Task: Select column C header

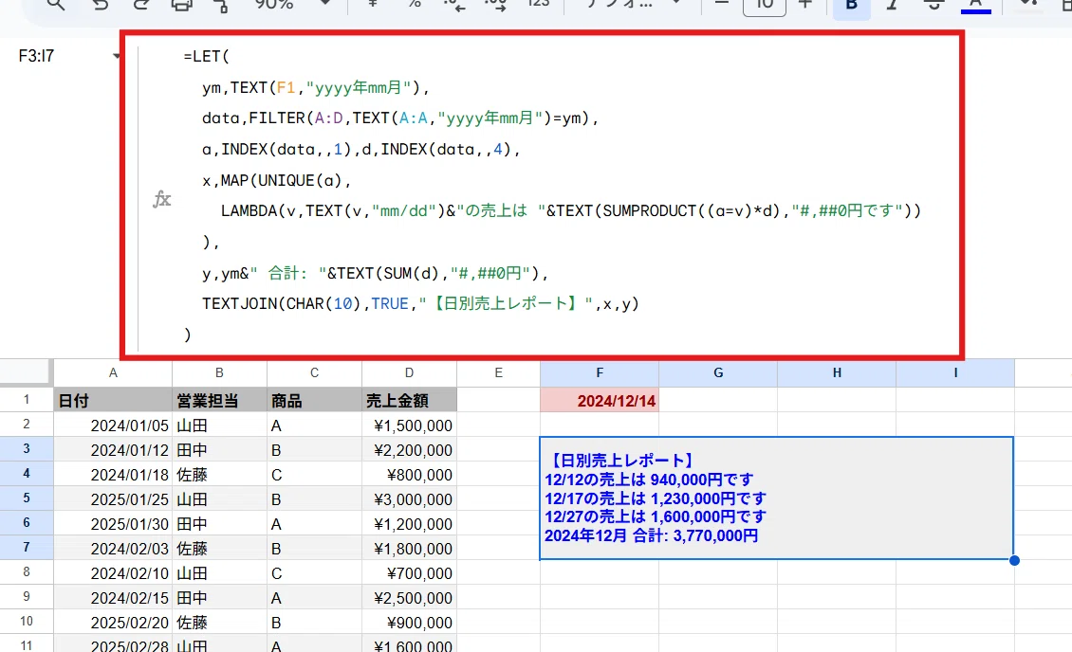Action: [315, 372]
